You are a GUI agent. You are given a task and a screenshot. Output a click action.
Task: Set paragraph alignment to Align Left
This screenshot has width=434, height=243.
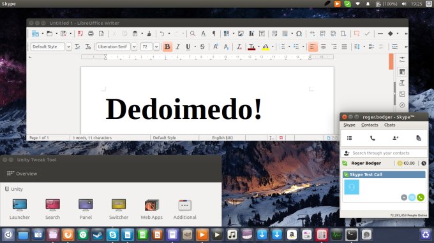[313, 46]
